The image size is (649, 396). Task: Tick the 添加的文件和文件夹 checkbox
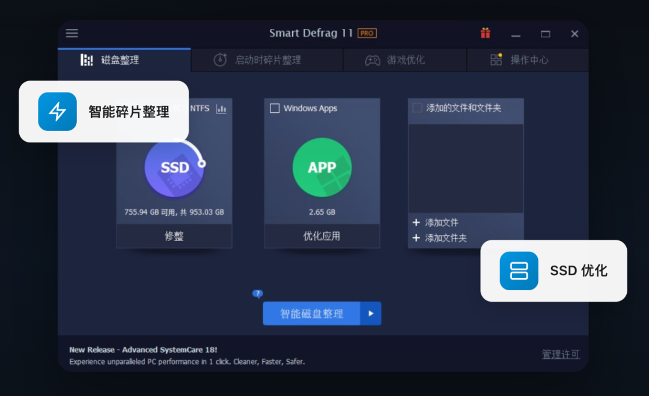click(x=418, y=108)
